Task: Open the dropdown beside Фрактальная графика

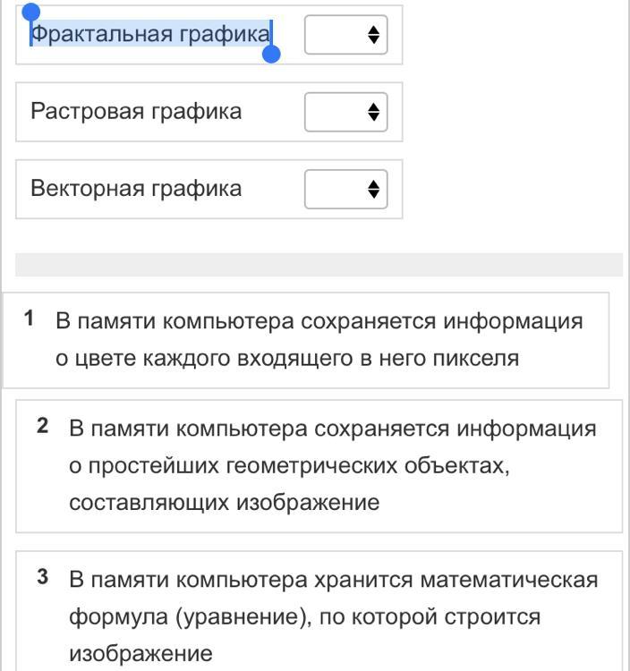Action: [x=345, y=35]
